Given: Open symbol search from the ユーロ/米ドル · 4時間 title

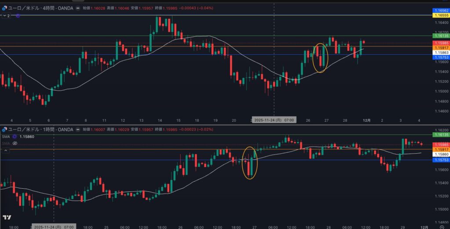Looking at the screenshot, I should point(41,8).
